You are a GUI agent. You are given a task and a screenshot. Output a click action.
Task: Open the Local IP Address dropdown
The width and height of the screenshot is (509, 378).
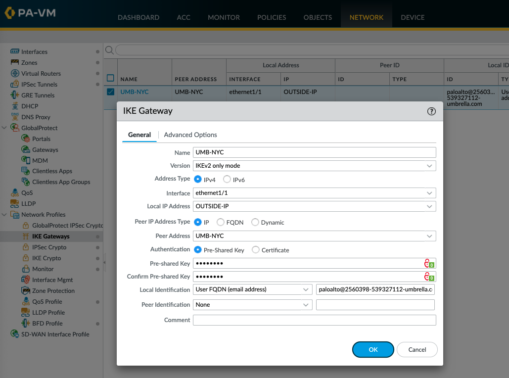click(429, 206)
